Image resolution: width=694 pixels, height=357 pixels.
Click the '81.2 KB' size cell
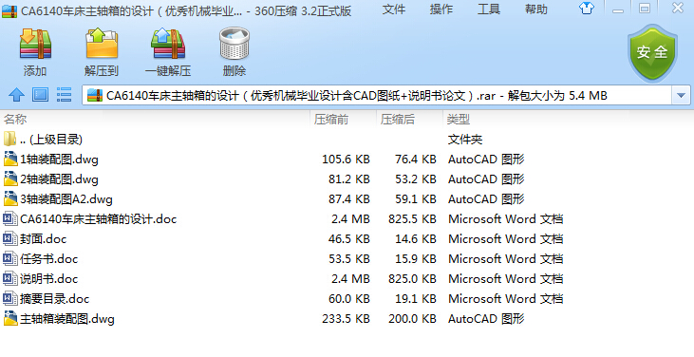coord(349,179)
